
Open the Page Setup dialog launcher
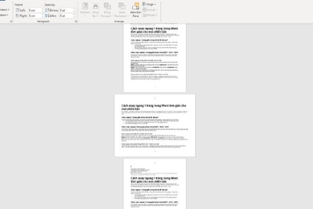pos(11,21)
